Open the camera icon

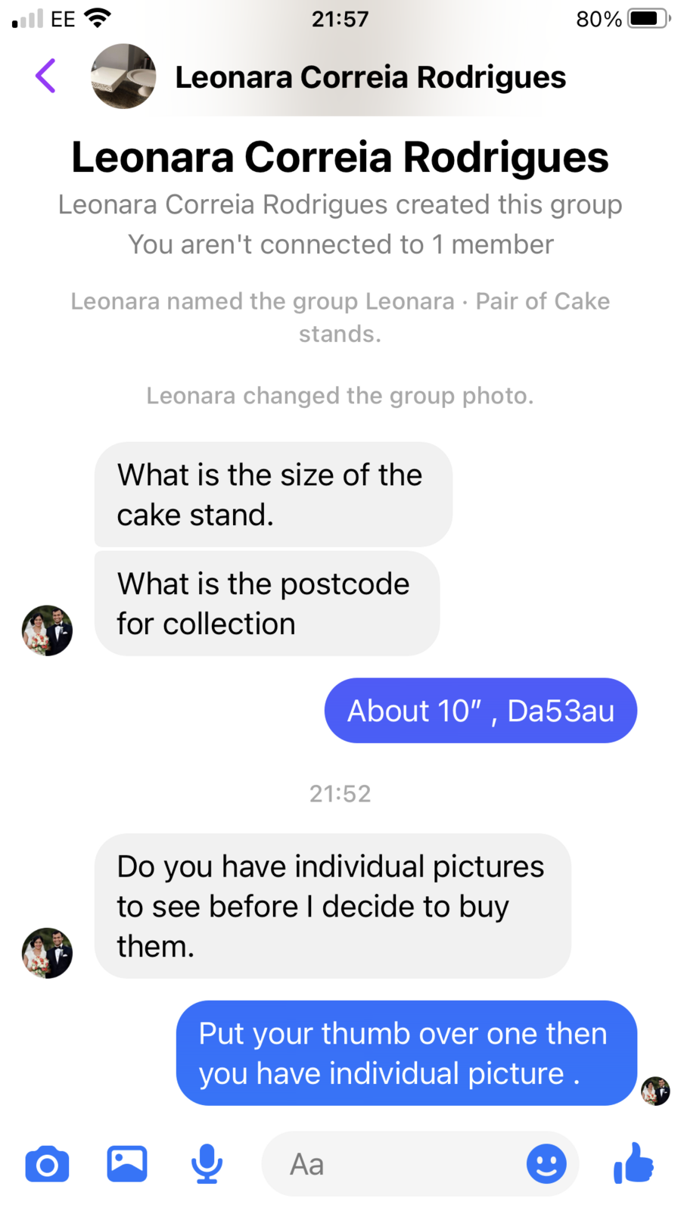pos(47,1164)
